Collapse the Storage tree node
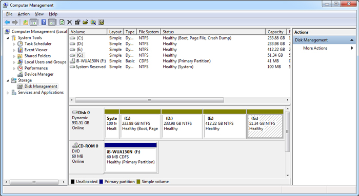 [x=8, y=81]
